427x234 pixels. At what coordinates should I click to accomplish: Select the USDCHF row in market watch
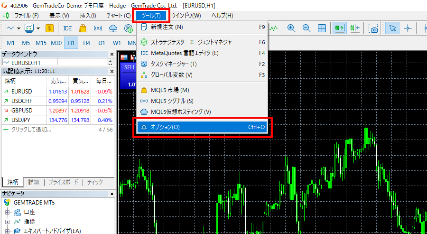coord(58,101)
